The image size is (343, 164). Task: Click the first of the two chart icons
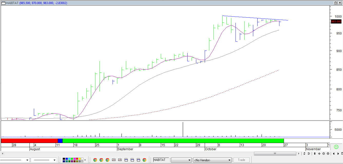tap(114, 160)
